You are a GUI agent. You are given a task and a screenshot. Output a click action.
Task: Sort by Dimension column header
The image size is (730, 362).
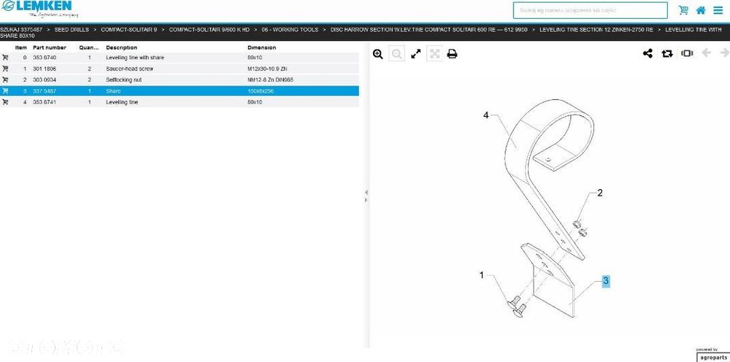pos(261,47)
